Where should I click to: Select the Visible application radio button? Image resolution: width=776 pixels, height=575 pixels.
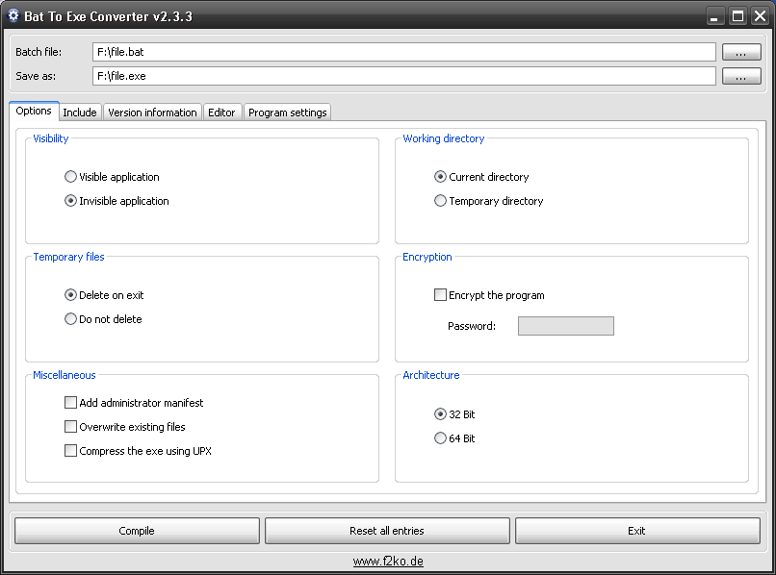(70, 177)
